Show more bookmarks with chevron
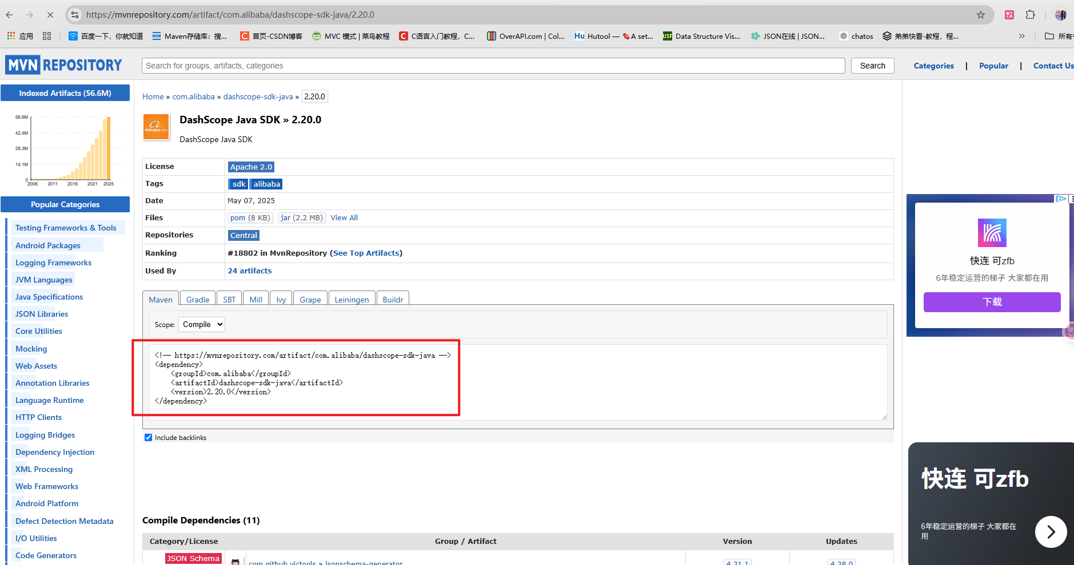1074x565 pixels. [1022, 36]
